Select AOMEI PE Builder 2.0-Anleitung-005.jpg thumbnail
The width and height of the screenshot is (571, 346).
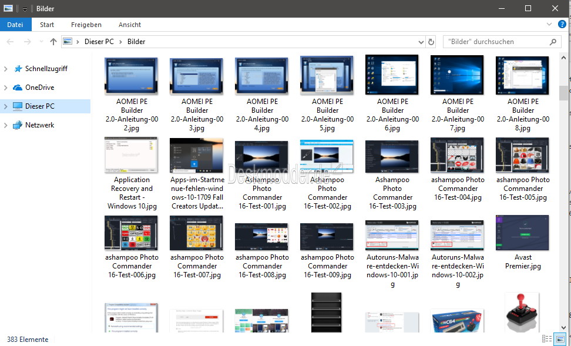tap(327, 75)
